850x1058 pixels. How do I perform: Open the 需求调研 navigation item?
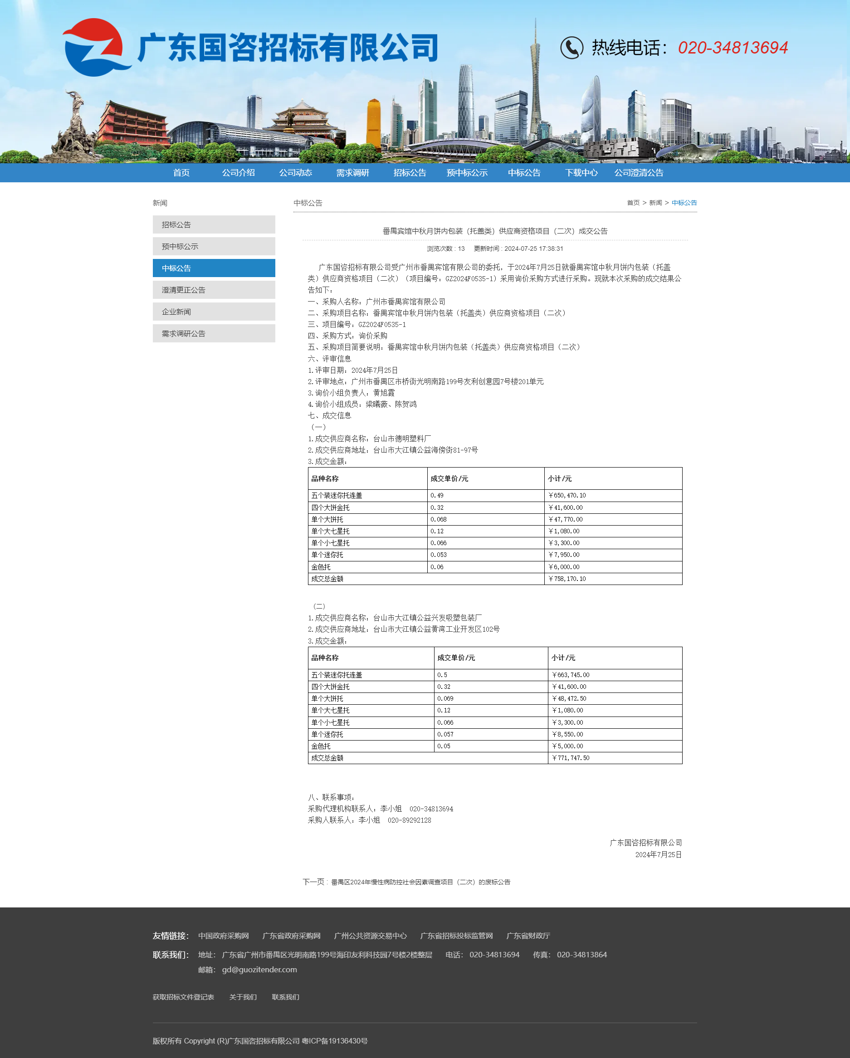point(352,173)
